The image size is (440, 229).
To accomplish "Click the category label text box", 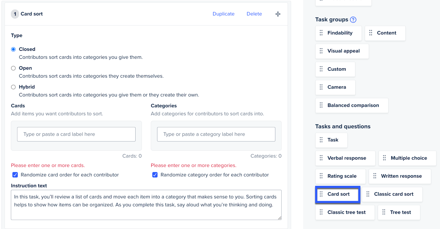I will pyautogui.click(x=216, y=134).
